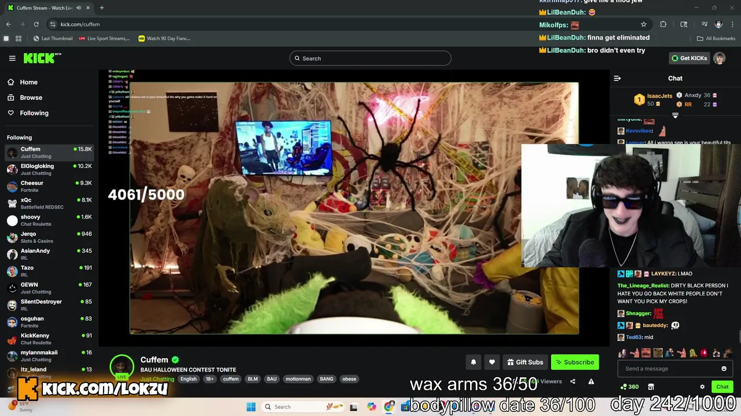Turn on notifications with the bell icon
The height and width of the screenshot is (416, 741).
[x=473, y=362]
